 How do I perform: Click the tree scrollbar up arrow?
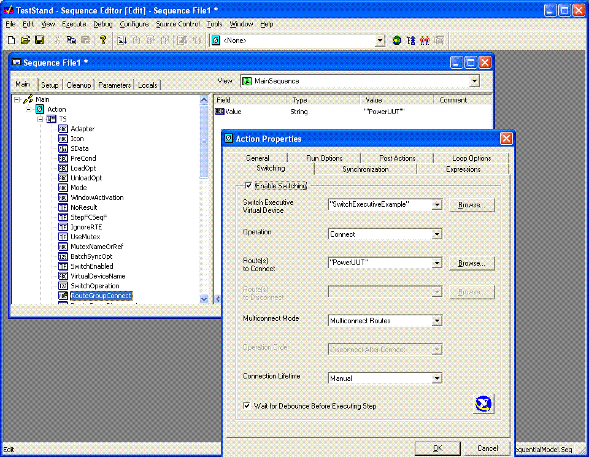coord(204,99)
